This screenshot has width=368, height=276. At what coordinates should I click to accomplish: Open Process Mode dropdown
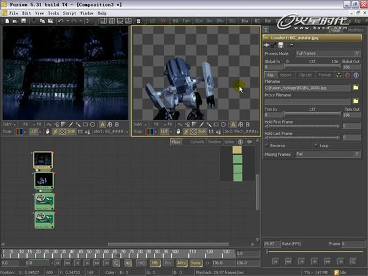click(328, 53)
